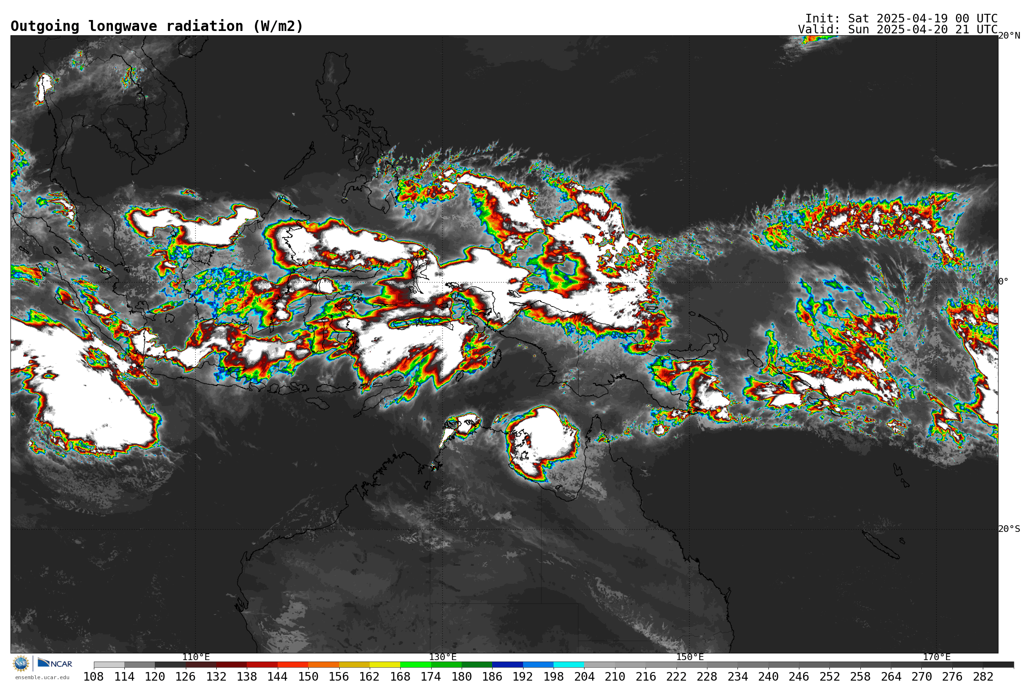Image resolution: width=1029 pixels, height=683 pixels.
Task: Click the colorbar tick label 120
Action: point(155,676)
